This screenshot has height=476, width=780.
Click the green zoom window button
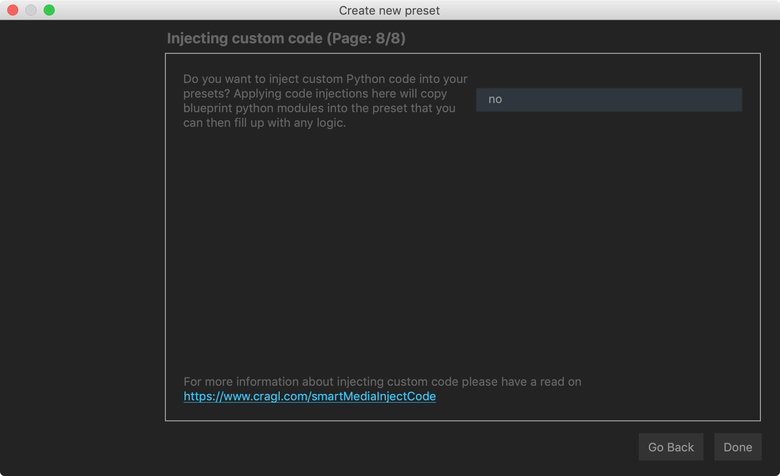pos(49,10)
